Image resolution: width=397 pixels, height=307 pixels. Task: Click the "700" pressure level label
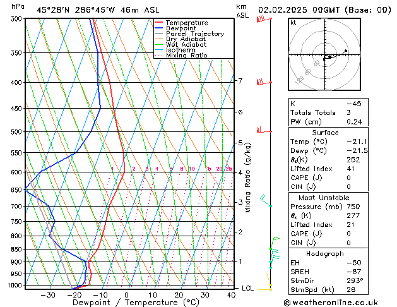[x=18, y=207]
